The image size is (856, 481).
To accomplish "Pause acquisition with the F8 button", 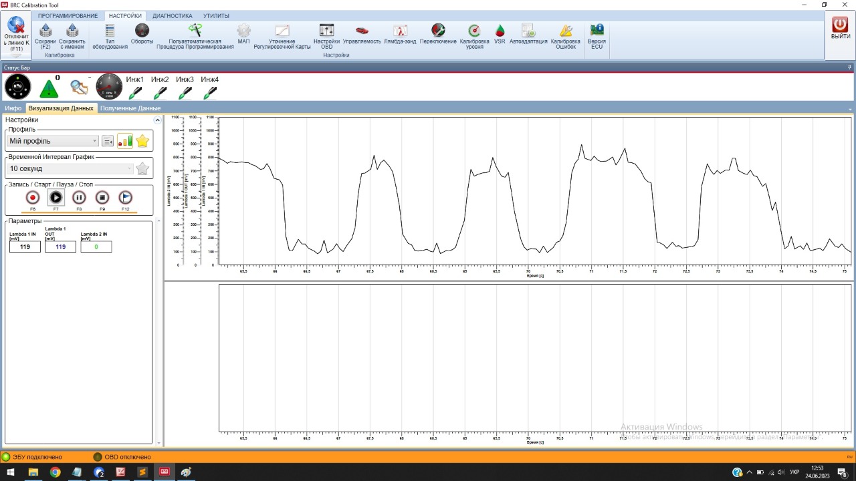I will (79, 198).
